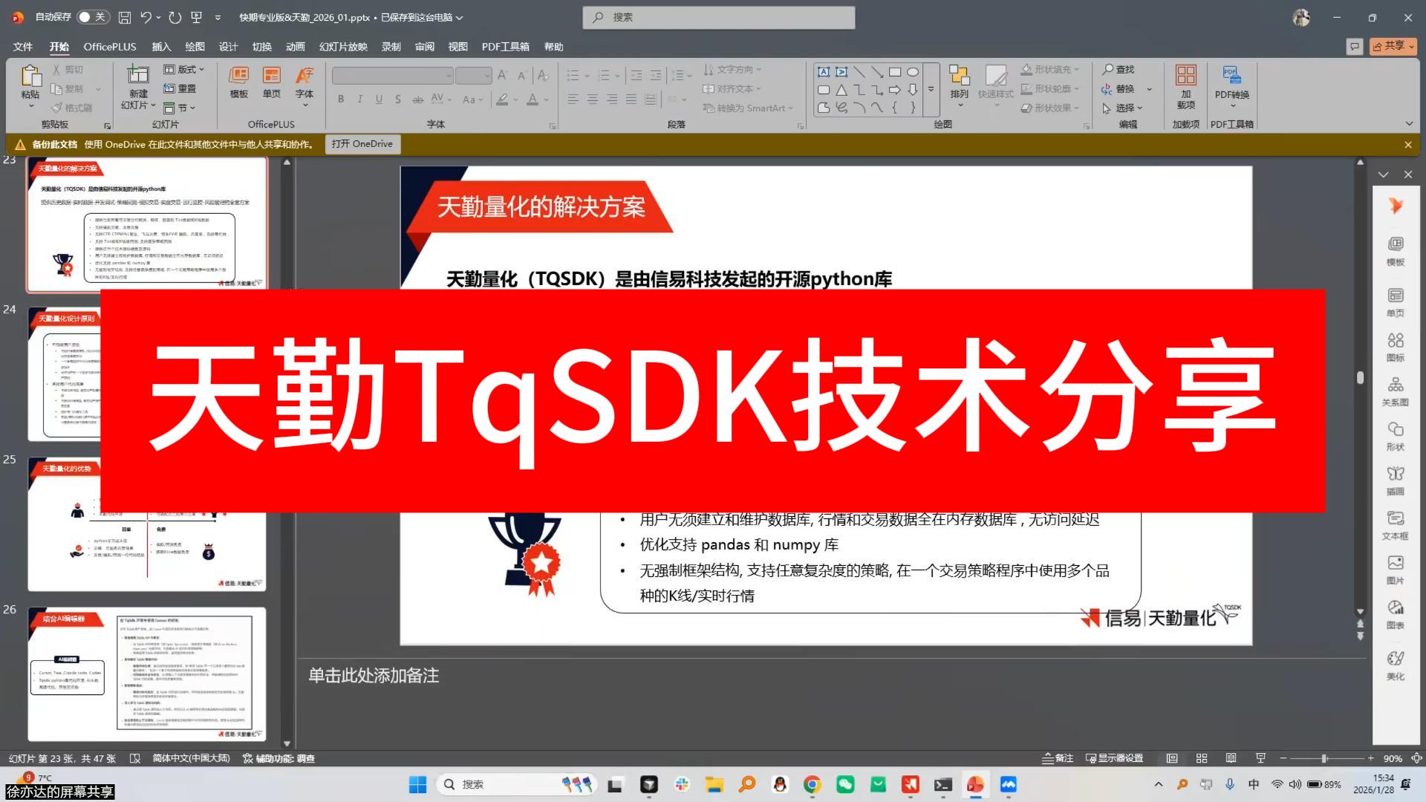This screenshot has width=1426, height=802.
Task: Toggle the 自动保存 autosave switch
Action: tap(92, 17)
